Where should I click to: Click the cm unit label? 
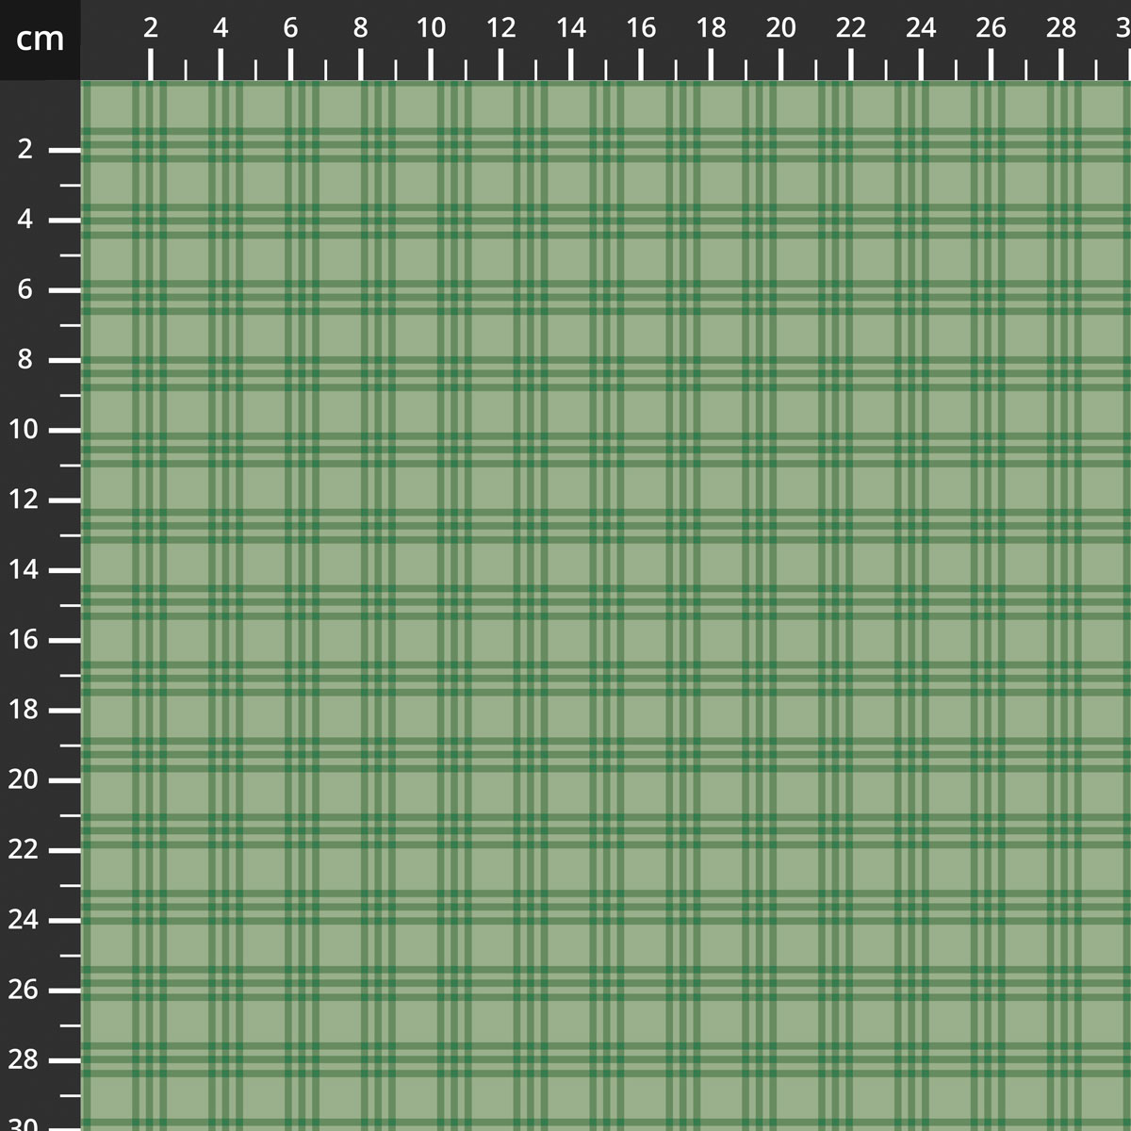coord(40,39)
